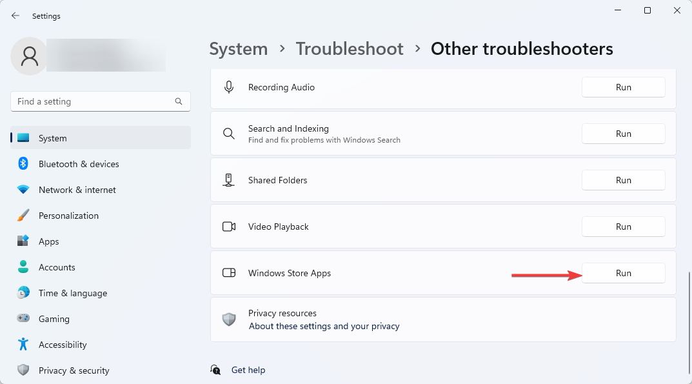Click the Personalization paintbrush icon
The image size is (692, 384).
click(23, 215)
